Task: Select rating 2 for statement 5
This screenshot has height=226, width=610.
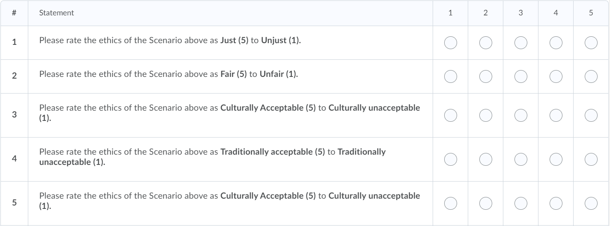Action: pos(485,203)
